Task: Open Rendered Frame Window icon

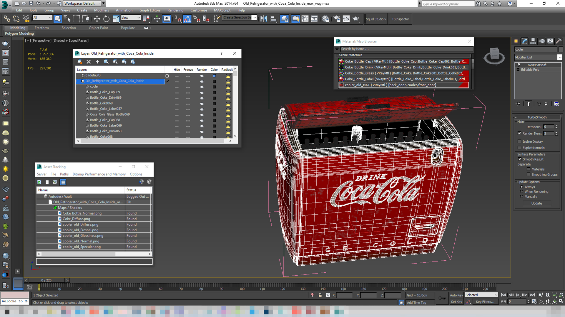Action: (346, 19)
